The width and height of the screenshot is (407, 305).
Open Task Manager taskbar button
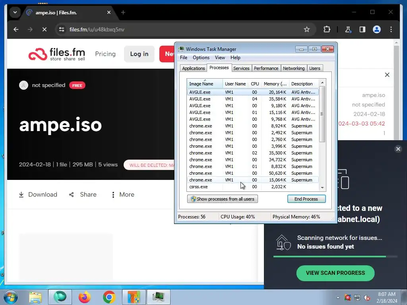[x=159, y=297]
